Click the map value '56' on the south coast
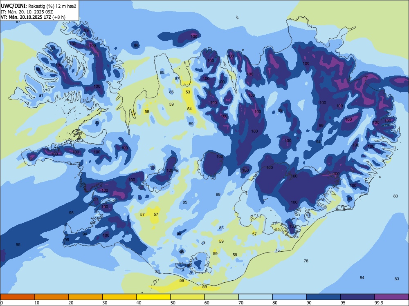This screenshot has height=306, width=409. (x=182, y=281)
